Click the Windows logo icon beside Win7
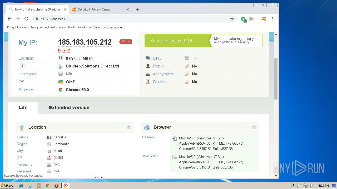 click(x=61, y=82)
